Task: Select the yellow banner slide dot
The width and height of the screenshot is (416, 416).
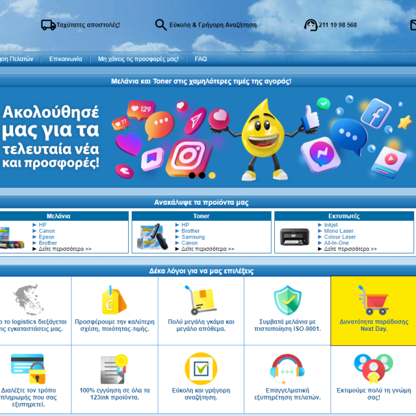Action: [x=212, y=175]
